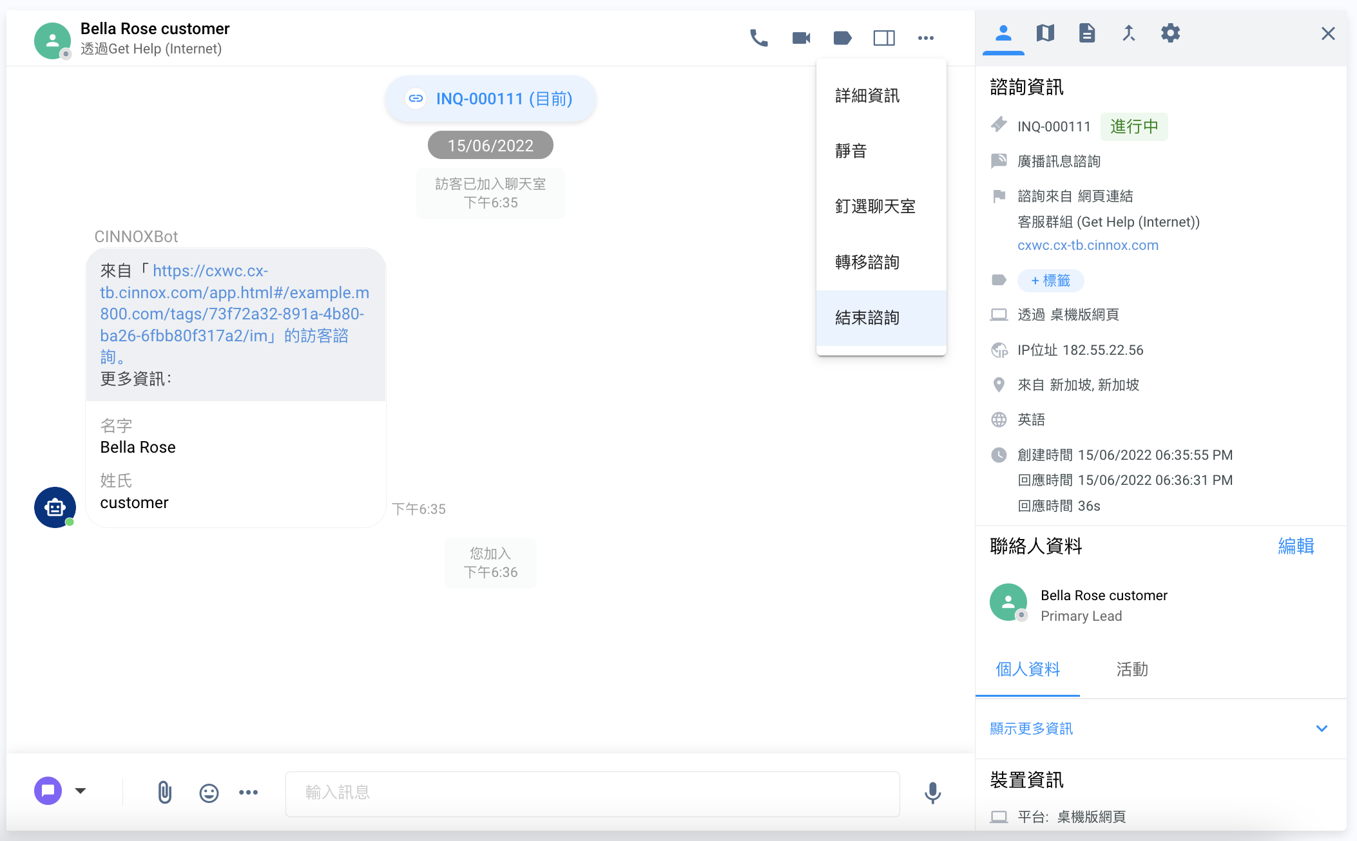The width and height of the screenshot is (1357, 841).
Task: Start a video call with the customer
Action: pos(801,38)
